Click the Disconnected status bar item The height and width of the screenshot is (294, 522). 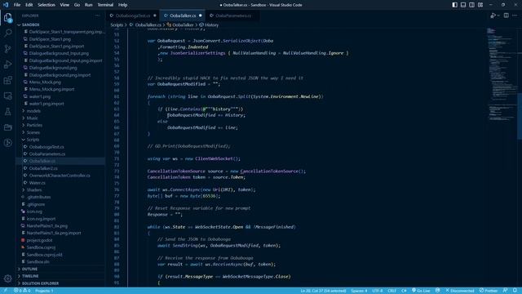tap(460, 291)
